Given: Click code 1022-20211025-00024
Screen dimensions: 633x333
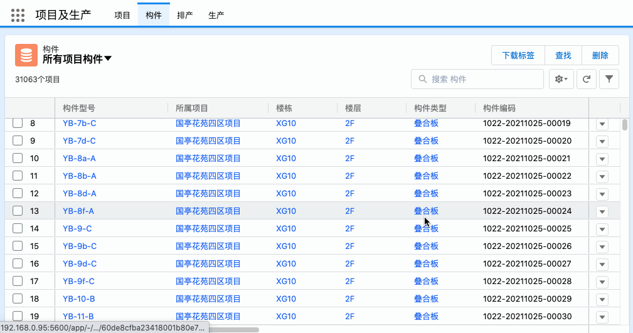Looking at the screenshot, I should (x=527, y=211).
